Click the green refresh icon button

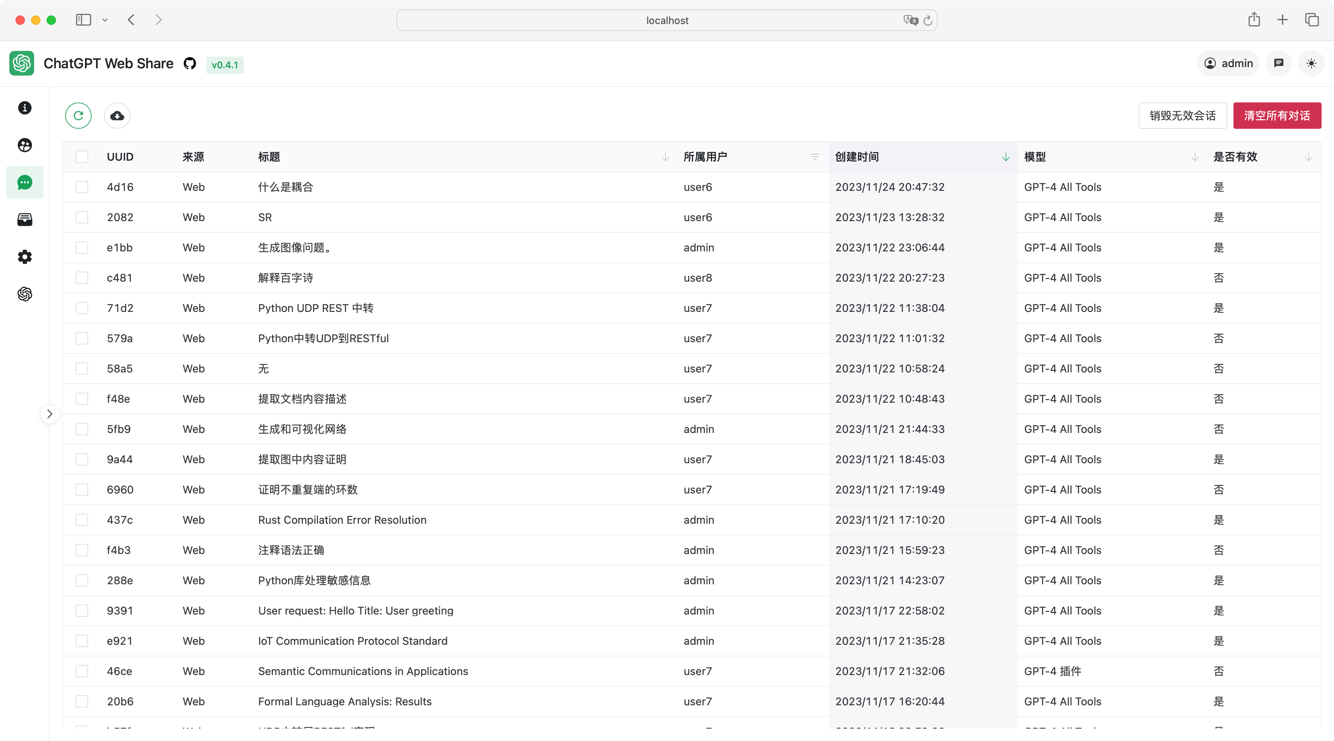[78, 115]
